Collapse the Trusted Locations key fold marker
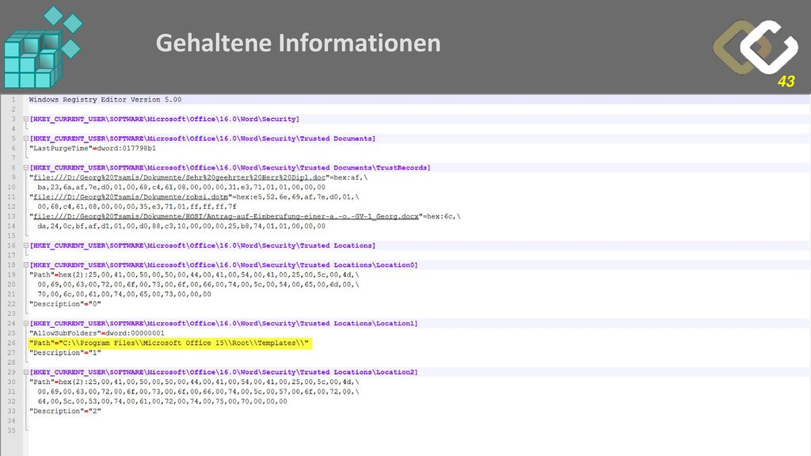Screen dimensions: 811x456 pyautogui.click(x=26, y=245)
